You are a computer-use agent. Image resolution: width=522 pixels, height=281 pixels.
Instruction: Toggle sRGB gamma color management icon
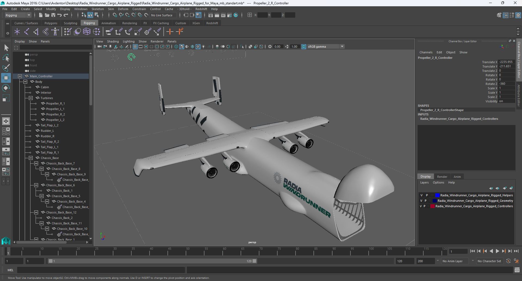point(304,47)
